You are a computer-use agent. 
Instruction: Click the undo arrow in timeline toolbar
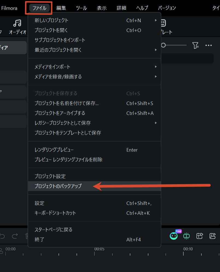pos(2,236)
